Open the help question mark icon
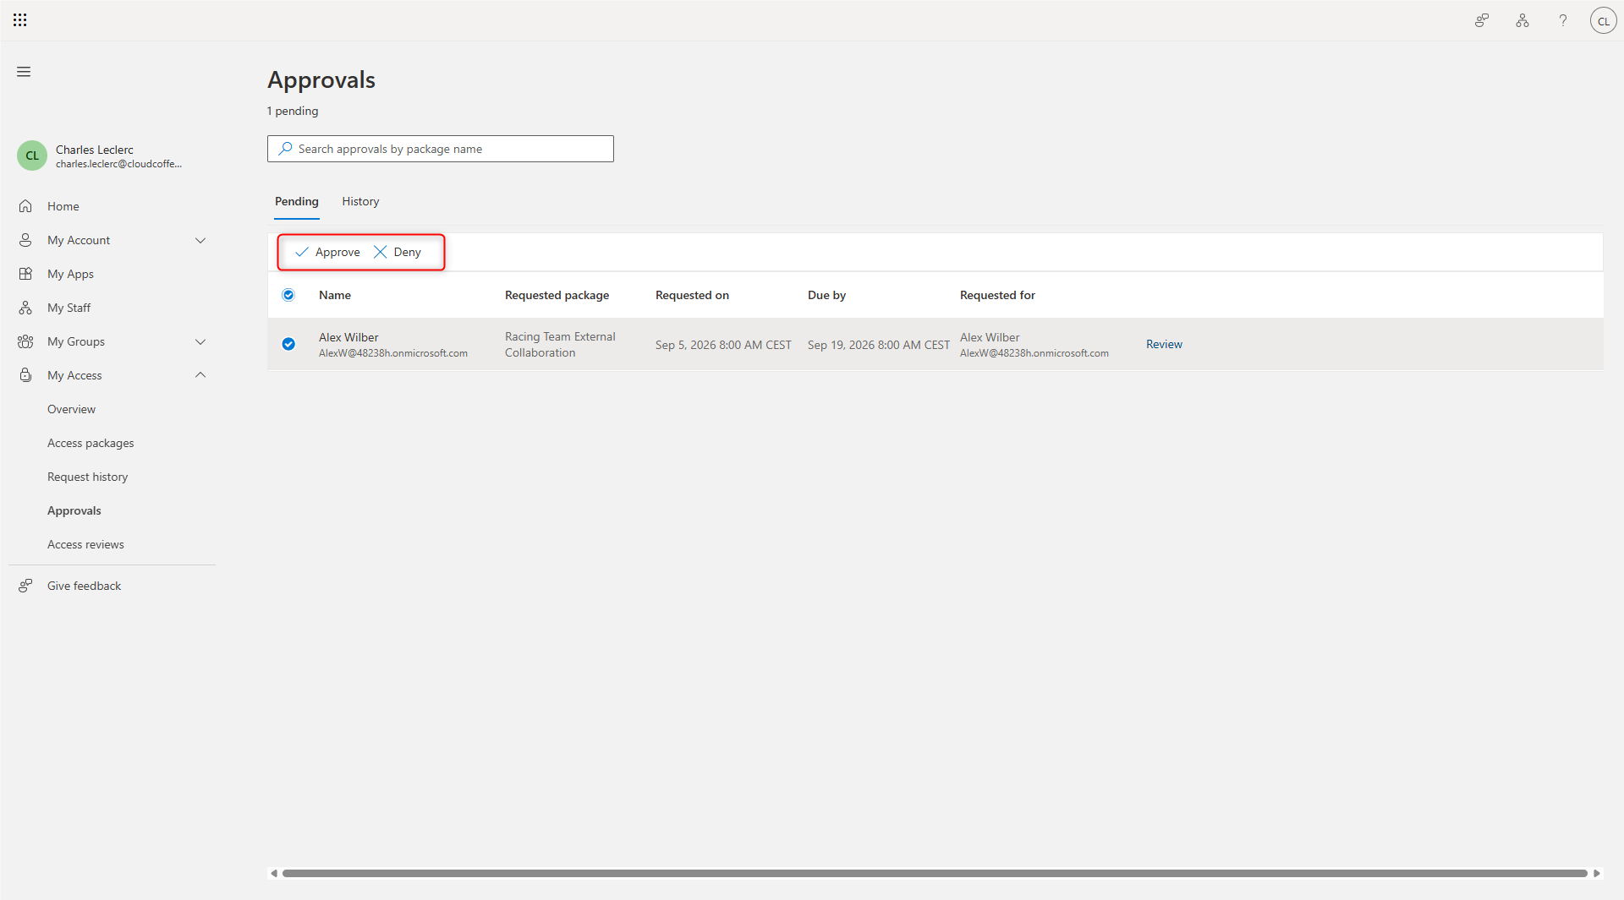 [1563, 20]
